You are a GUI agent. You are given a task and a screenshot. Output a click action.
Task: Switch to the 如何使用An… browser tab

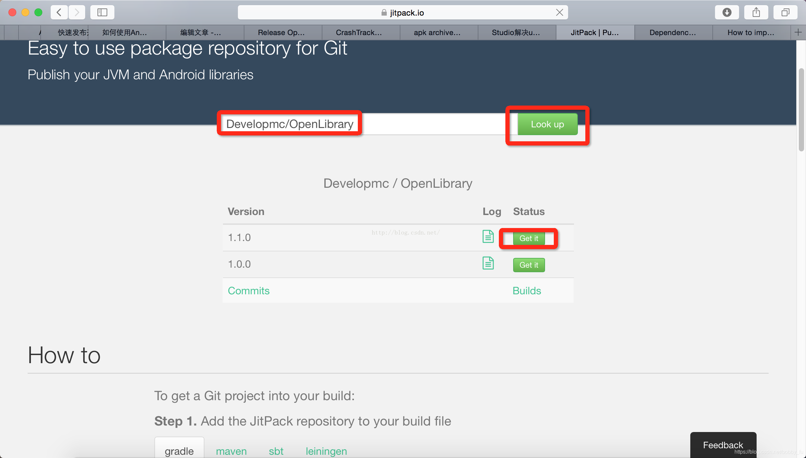point(127,32)
